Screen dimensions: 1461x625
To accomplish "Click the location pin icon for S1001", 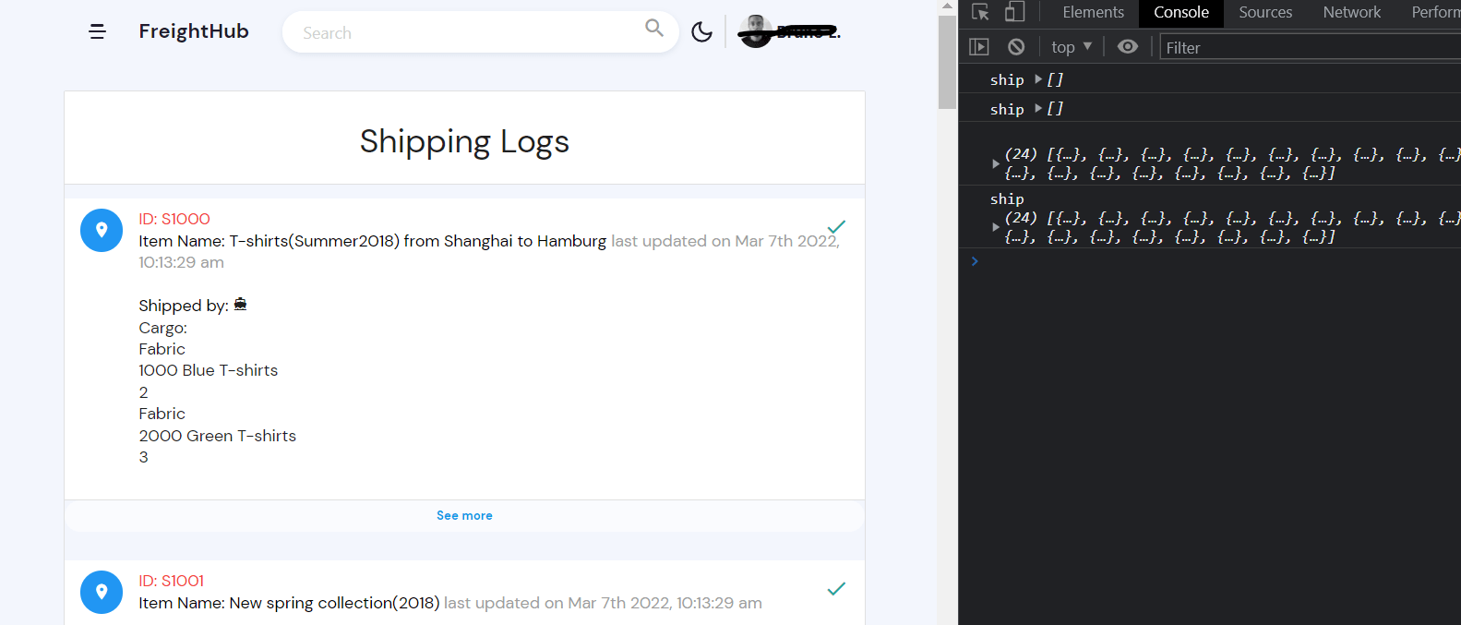I will coord(102,592).
